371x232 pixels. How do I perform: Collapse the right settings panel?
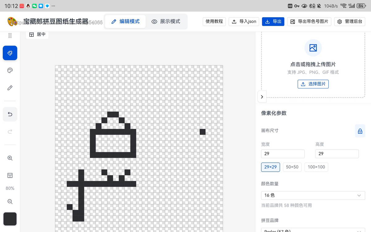coord(262,97)
